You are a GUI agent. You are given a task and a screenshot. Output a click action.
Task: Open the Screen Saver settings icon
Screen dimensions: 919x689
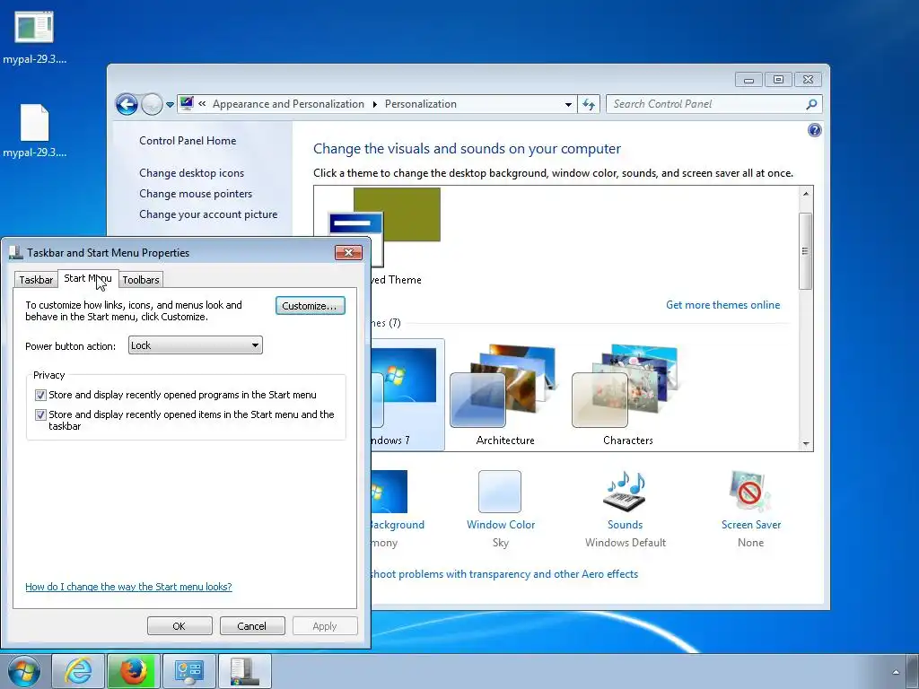pos(750,491)
